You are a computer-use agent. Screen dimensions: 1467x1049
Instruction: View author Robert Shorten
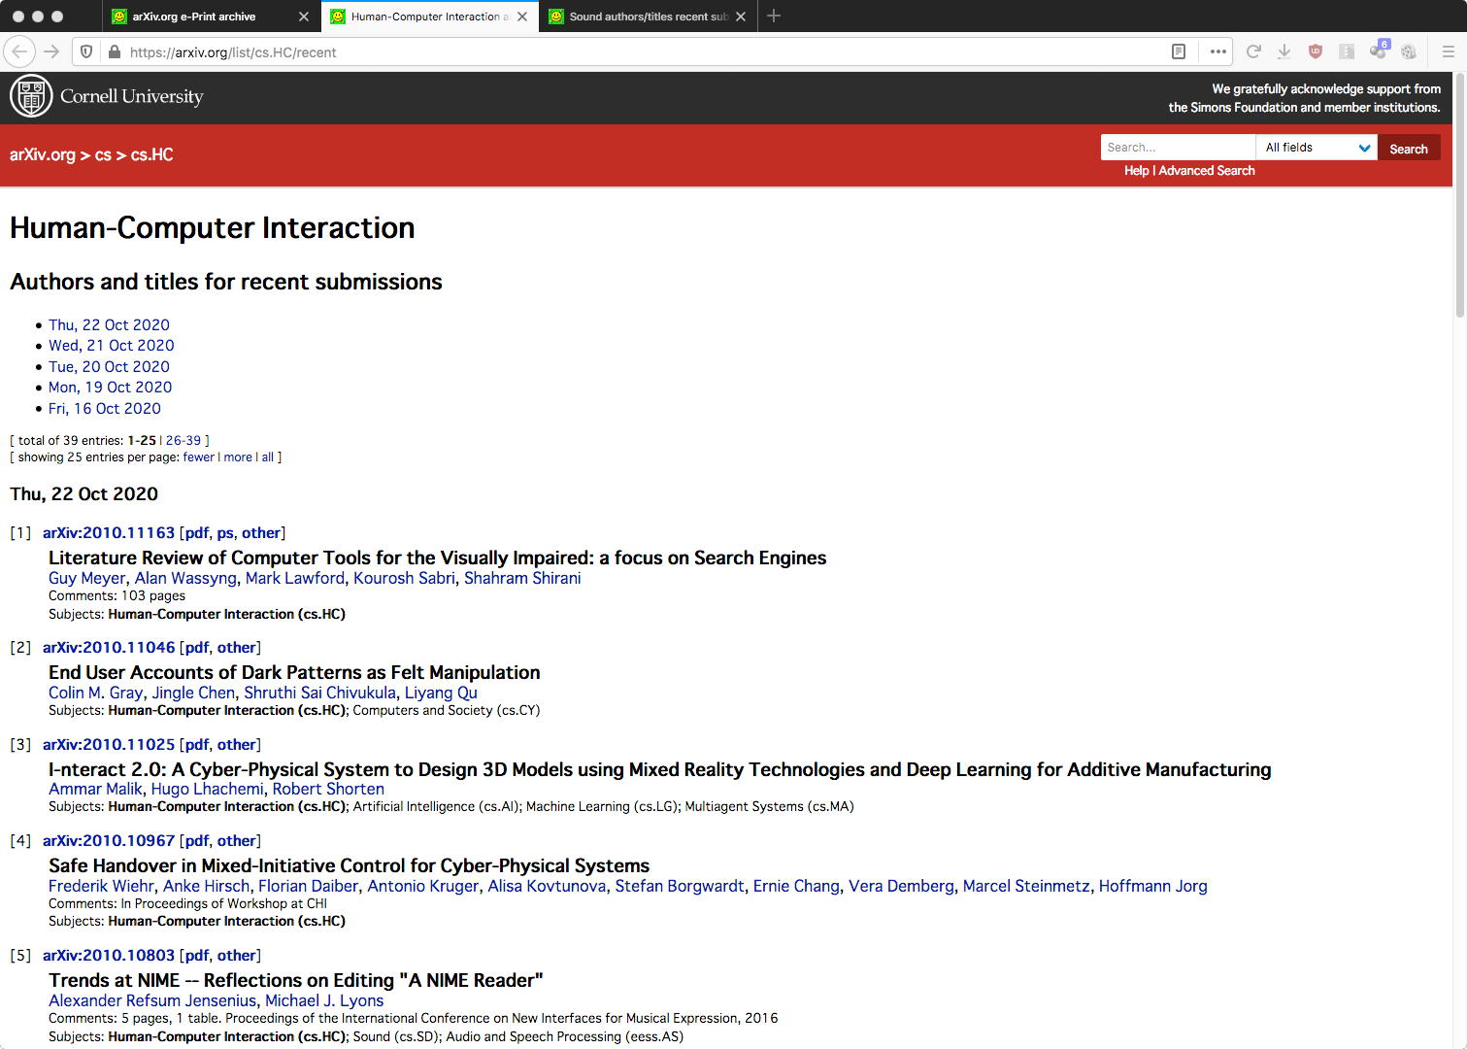pyautogui.click(x=328, y=789)
